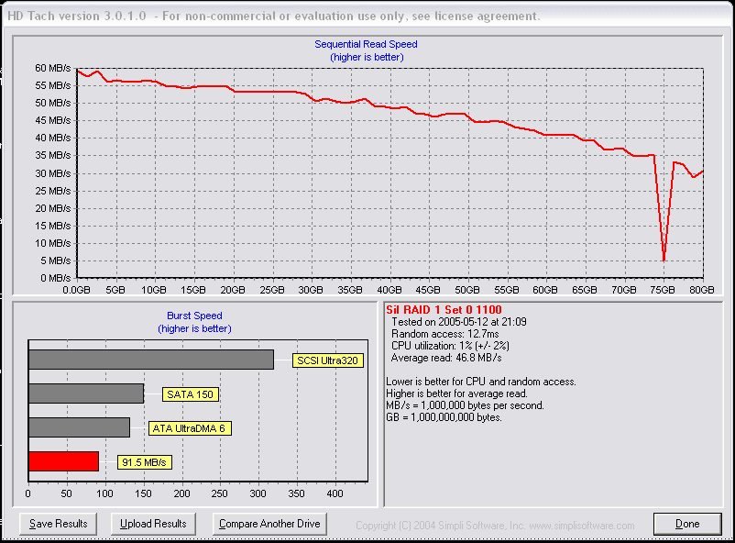Close the results with Done
Screen dimensions: 735x543
click(x=687, y=524)
